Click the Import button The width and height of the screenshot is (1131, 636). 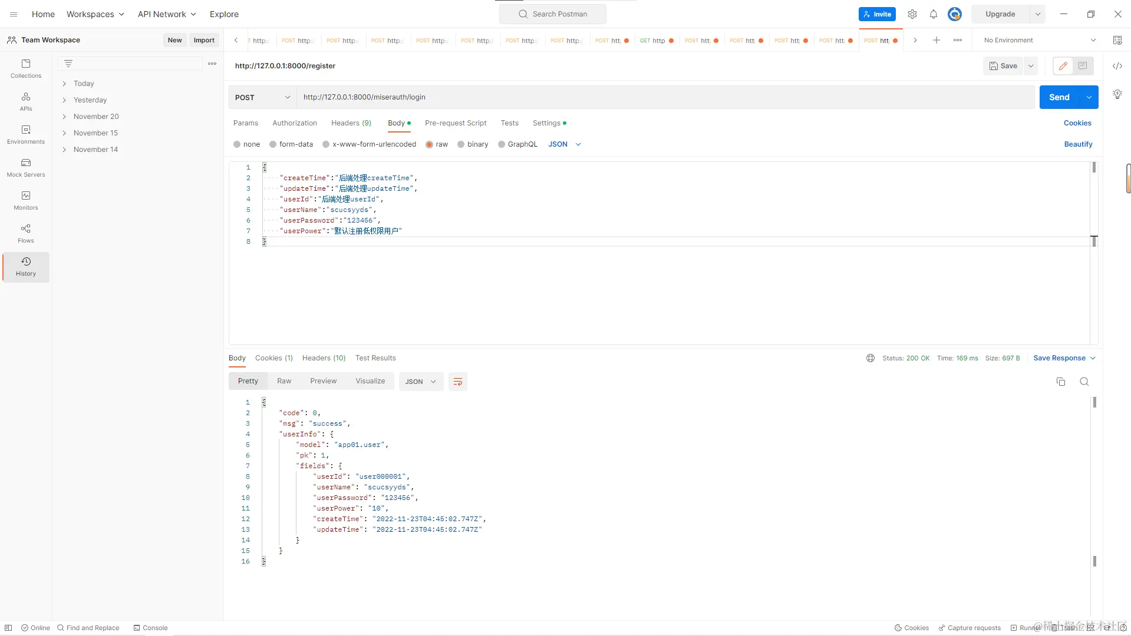[204, 40]
